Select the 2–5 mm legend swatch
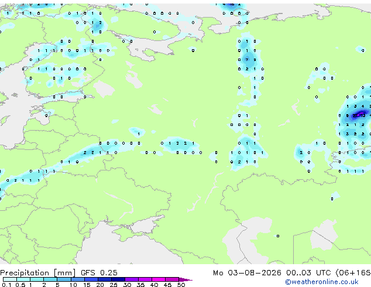Image resolution: width=371 pixels, height=287 pixels. pos(50,279)
